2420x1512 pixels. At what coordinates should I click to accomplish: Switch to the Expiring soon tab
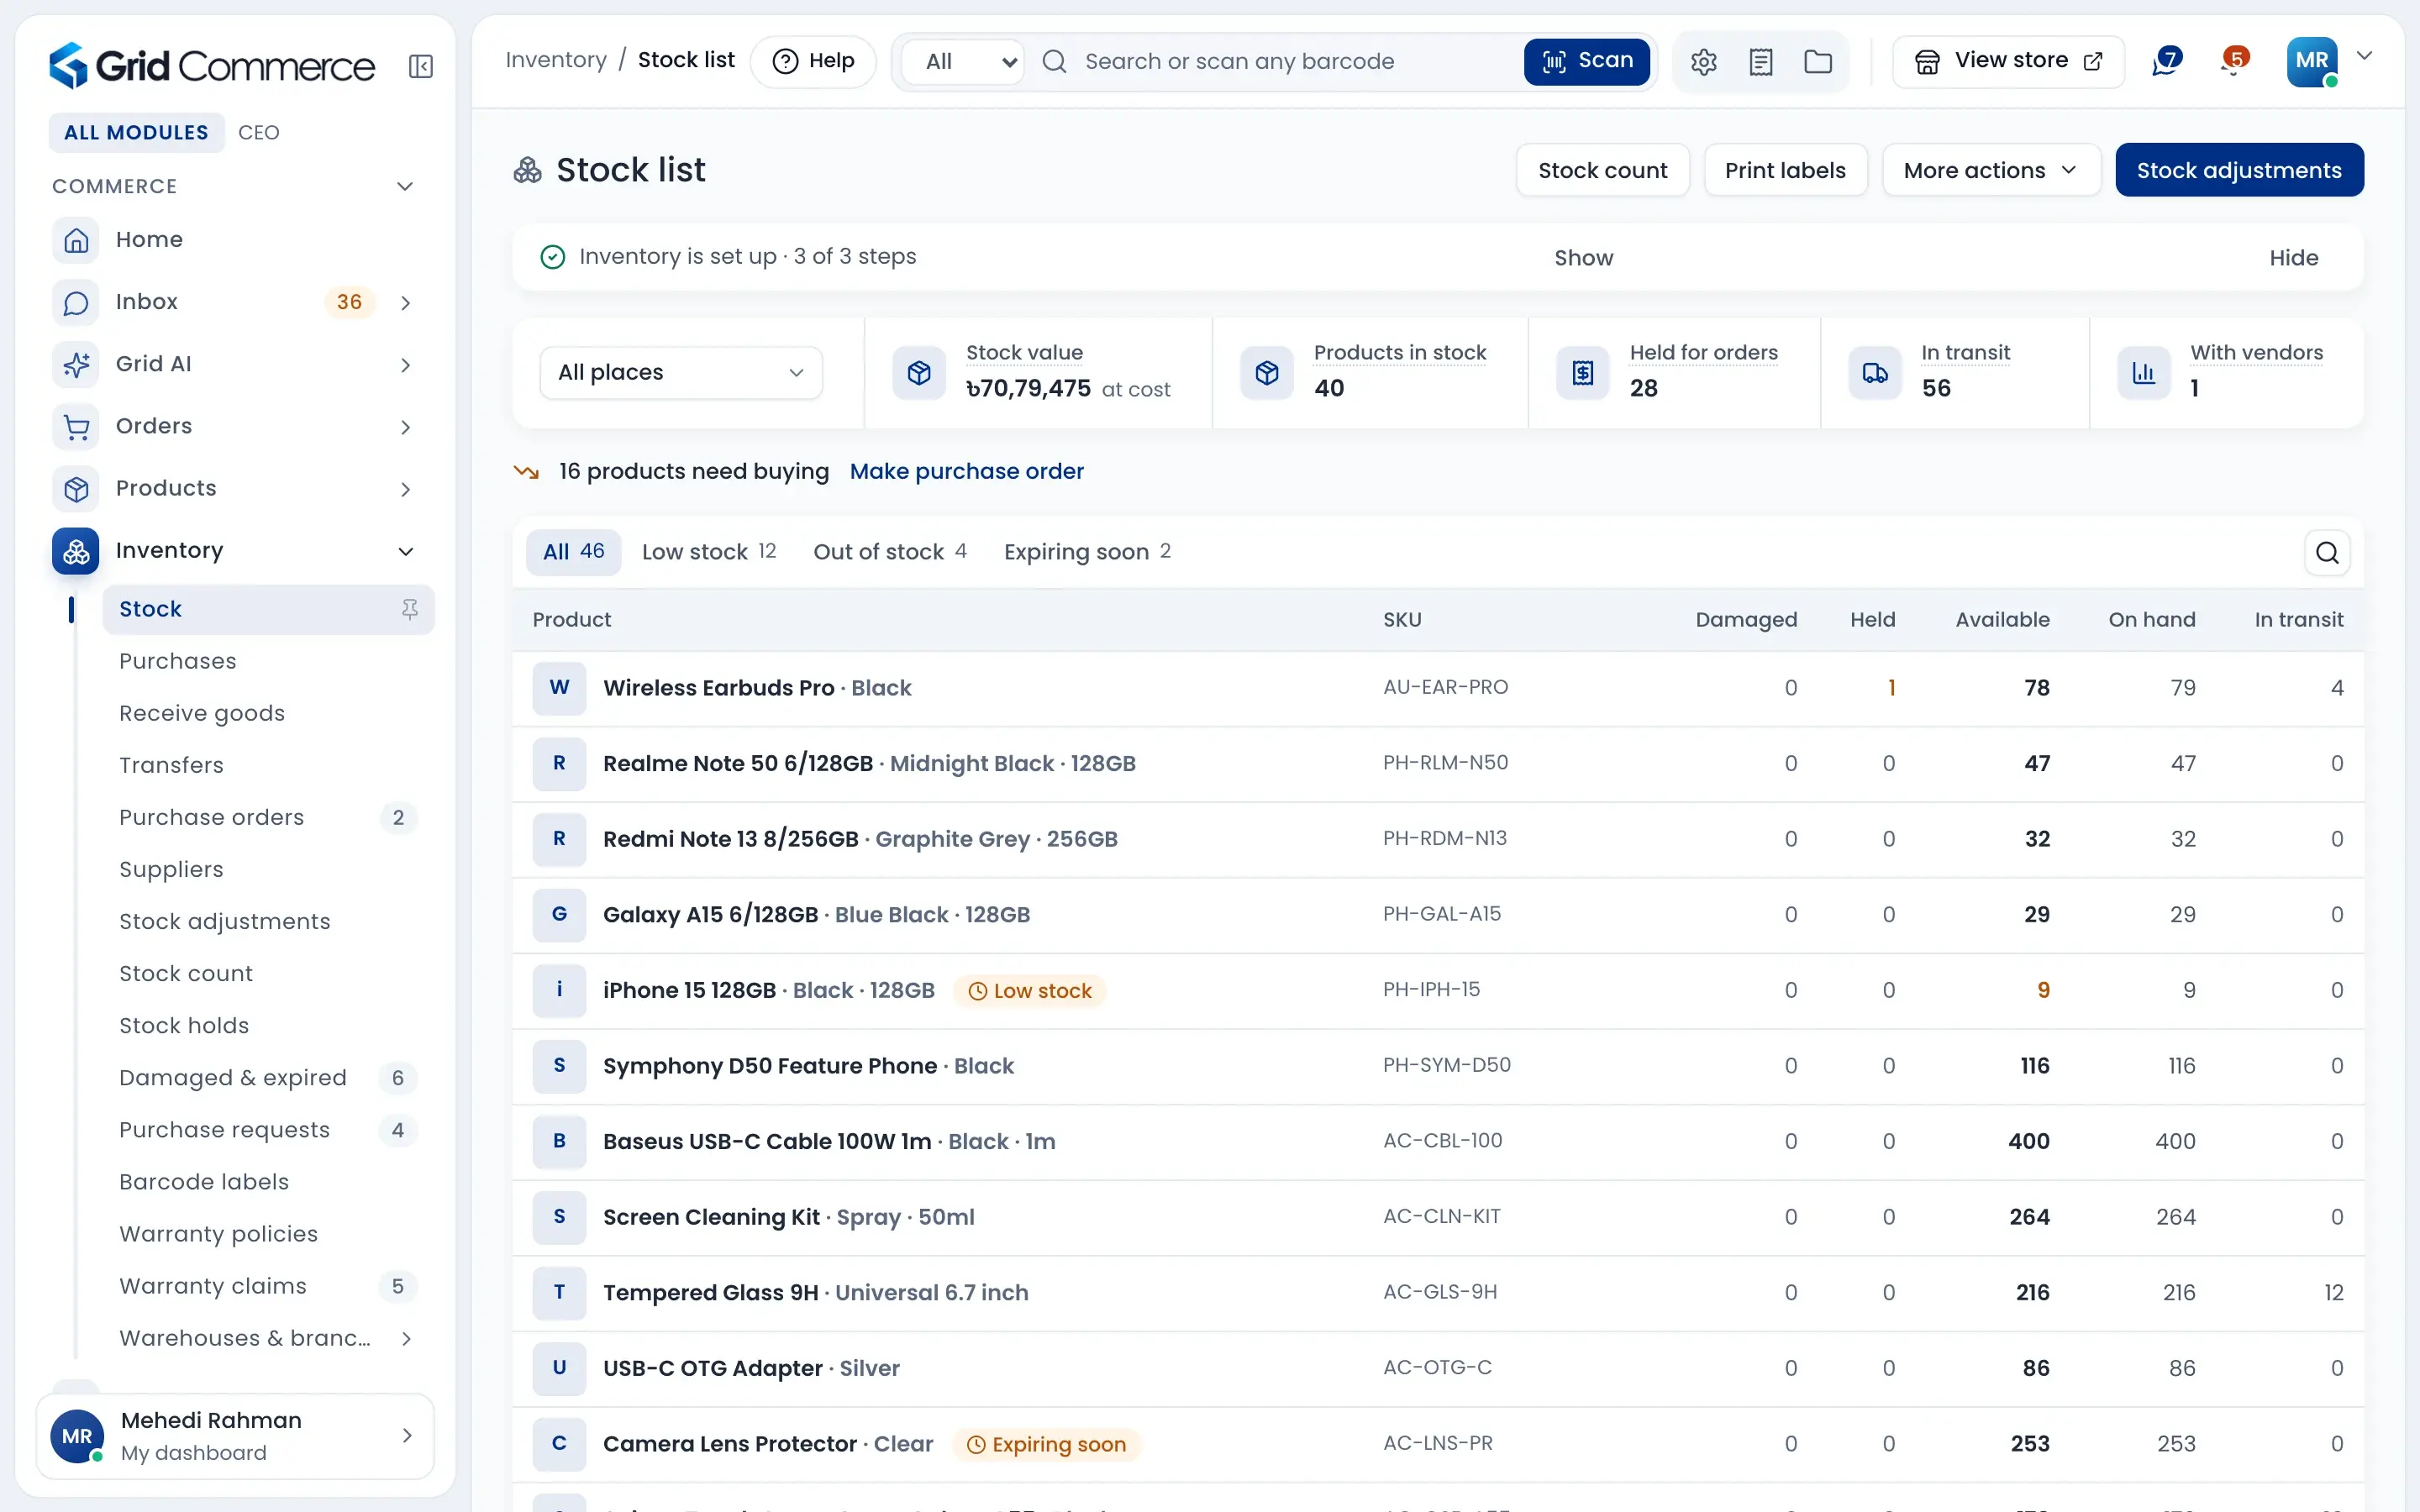(1087, 552)
